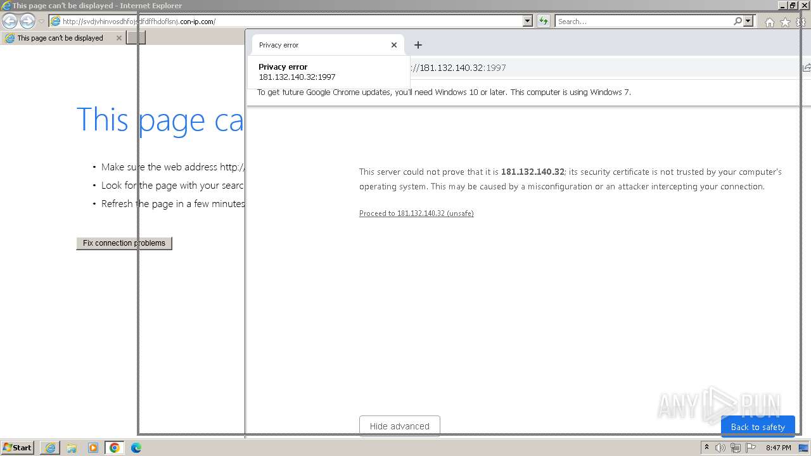This screenshot has width=811, height=456.
Task: Open IE Favorites star
Action: pyautogui.click(x=785, y=22)
